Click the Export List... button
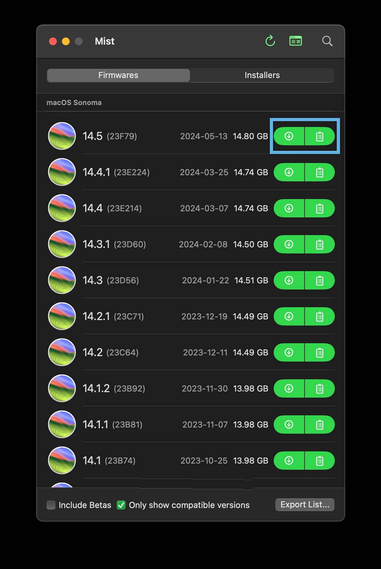 click(305, 505)
